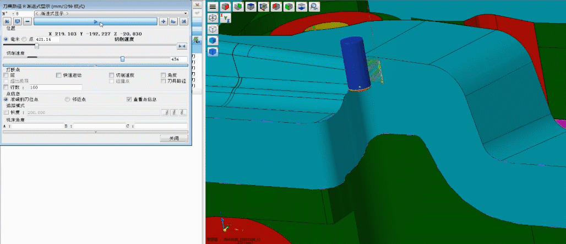The image size is (566, 244).
Task: Select the shaded-with-edges blue cube icon
Action: point(213,52)
